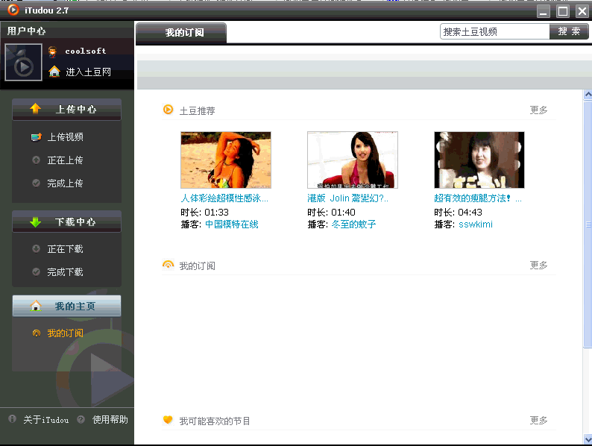
Task: Switch to the 我的订阅 tab
Action: pyautogui.click(x=181, y=33)
